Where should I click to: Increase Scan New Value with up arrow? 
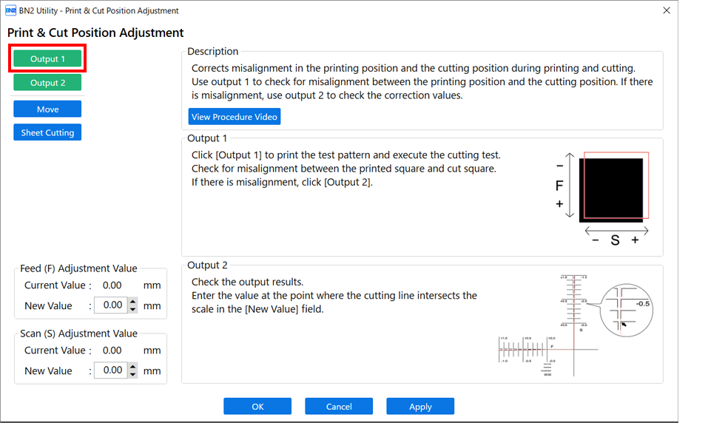pos(132,367)
